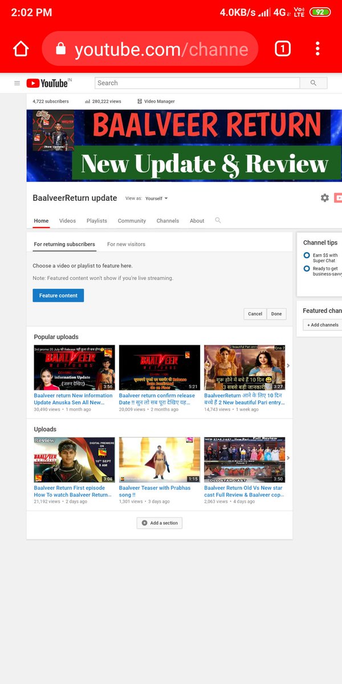
Task: Advance the Uploads row with arrow
Action: (288, 458)
